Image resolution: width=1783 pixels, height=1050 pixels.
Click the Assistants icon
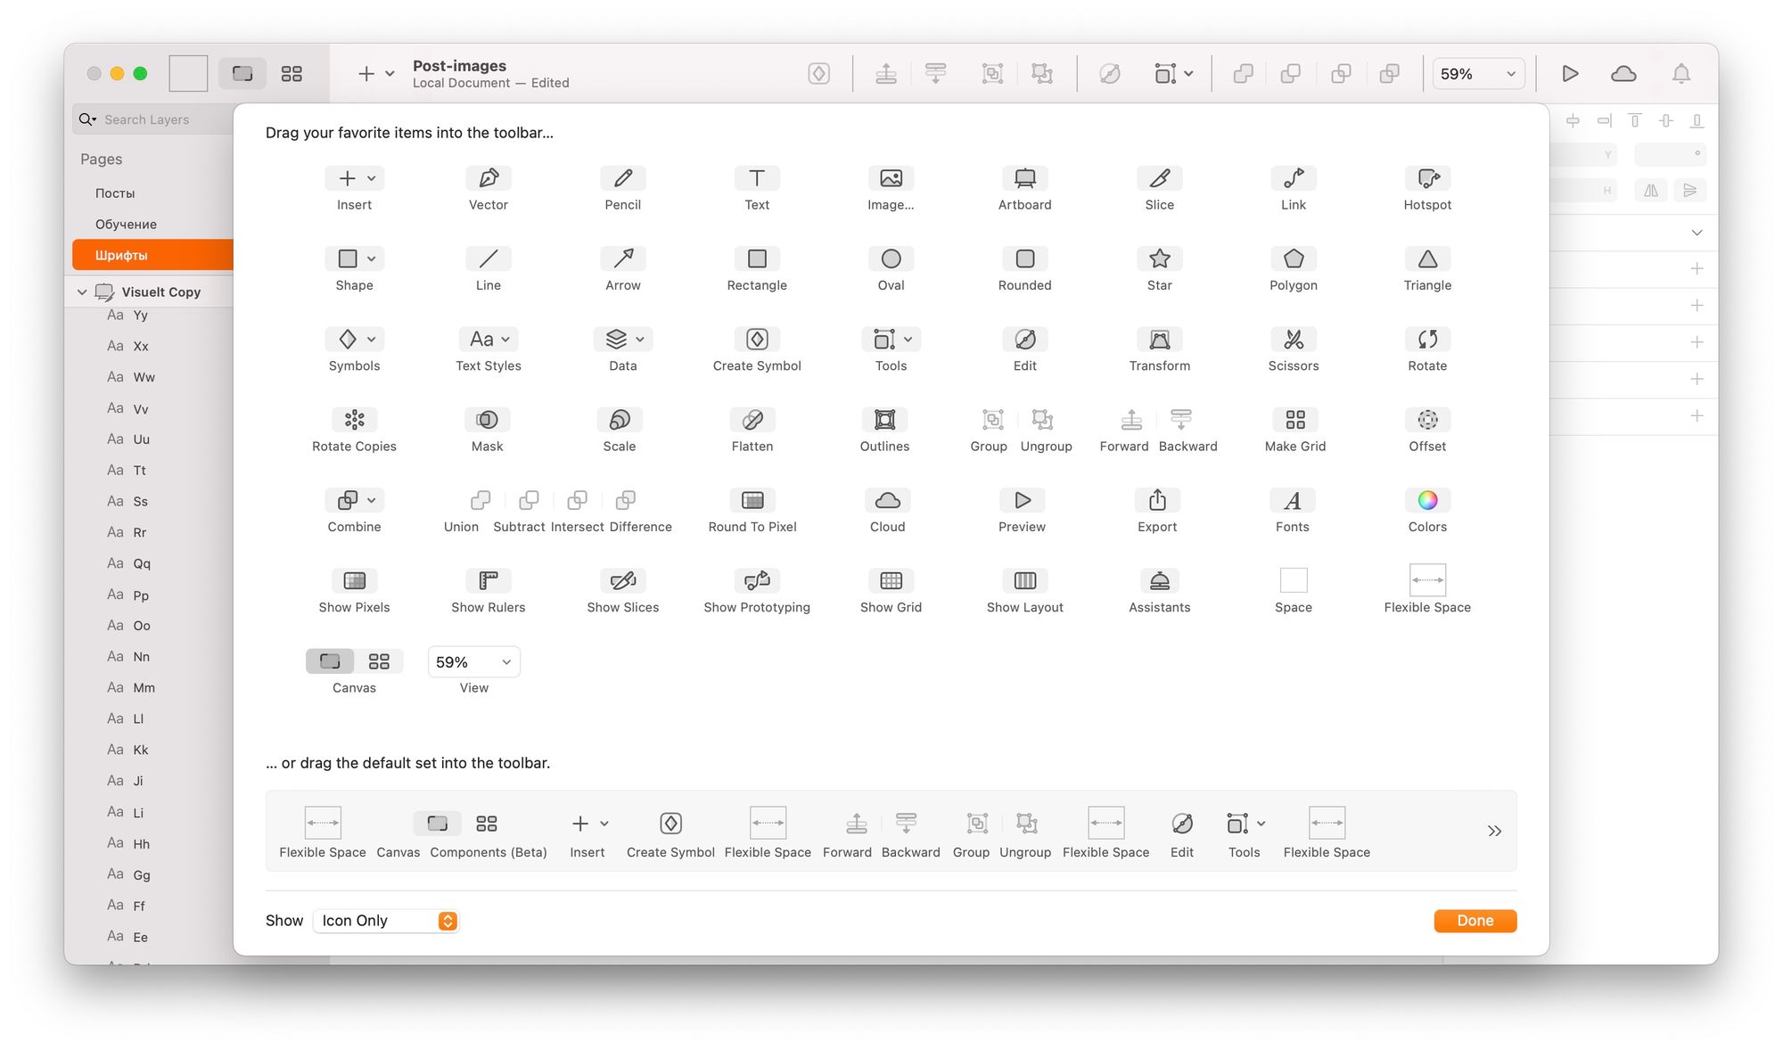[x=1159, y=580]
